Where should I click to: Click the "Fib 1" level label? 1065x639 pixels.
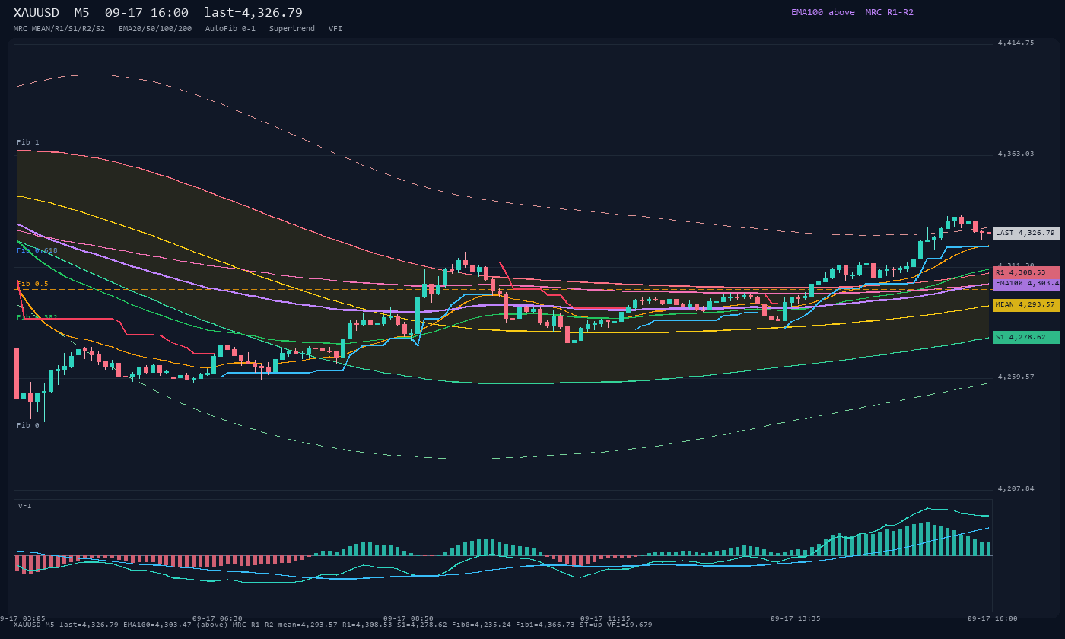(28, 142)
